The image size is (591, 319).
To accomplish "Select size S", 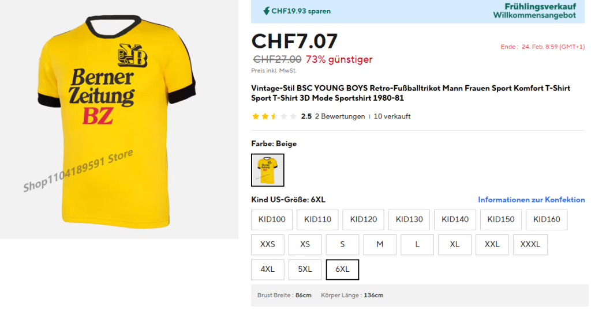I will click(342, 245).
